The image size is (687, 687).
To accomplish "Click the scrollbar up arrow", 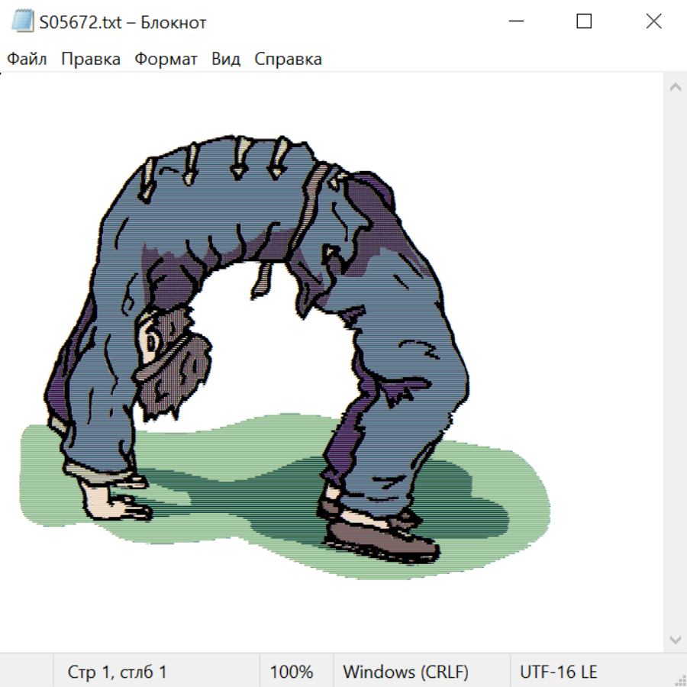I will (x=675, y=88).
